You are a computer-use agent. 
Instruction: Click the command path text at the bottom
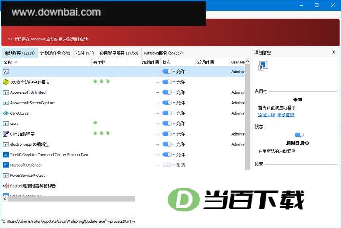68,222
